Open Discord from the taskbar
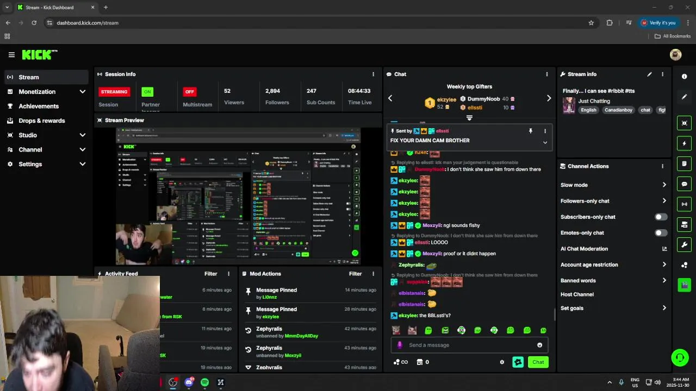Viewport: 696px width, 391px height. coord(189,382)
